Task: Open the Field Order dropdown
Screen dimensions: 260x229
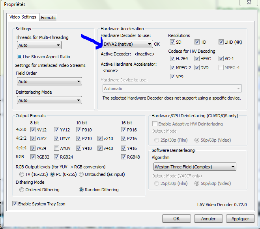Action: pyautogui.click(x=49, y=81)
